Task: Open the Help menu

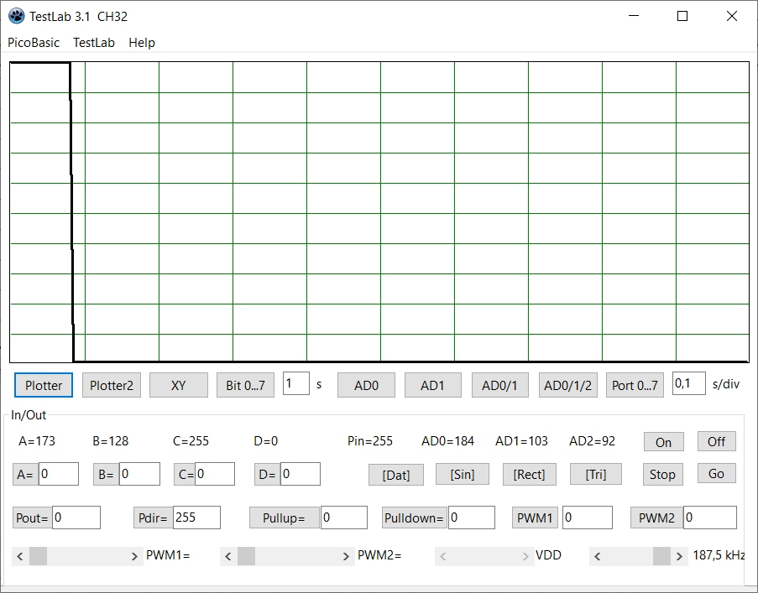Action: point(141,43)
